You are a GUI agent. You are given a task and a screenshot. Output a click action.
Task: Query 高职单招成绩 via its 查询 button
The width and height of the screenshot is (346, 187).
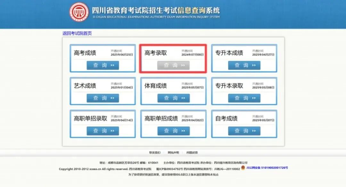173,131
